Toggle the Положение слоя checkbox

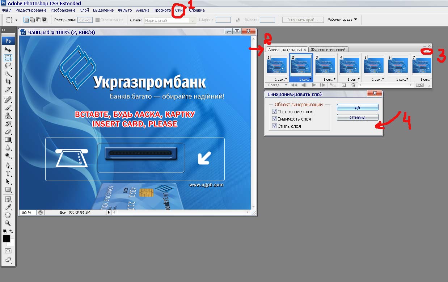(274, 111)
